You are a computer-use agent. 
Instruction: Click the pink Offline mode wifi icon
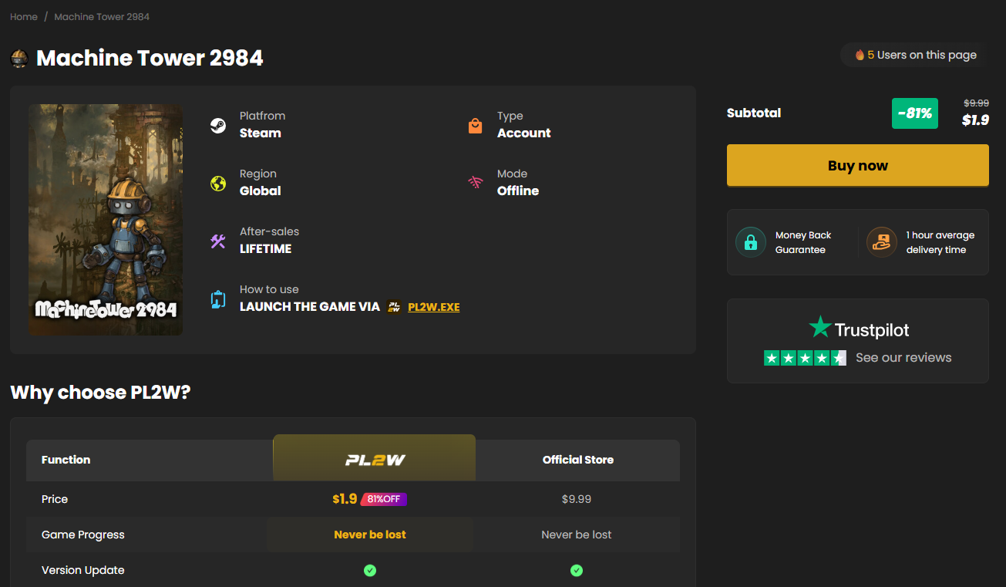coord(476,183)
